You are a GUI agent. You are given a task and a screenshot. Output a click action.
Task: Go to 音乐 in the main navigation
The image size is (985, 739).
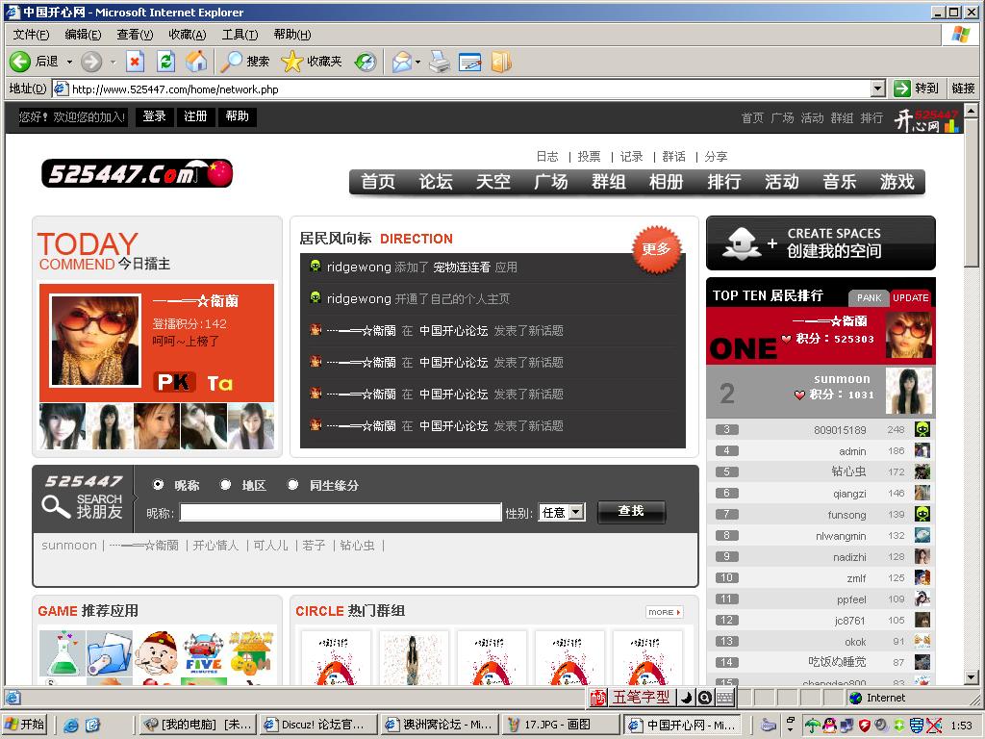pyautogui.click(x=839, y=182)
